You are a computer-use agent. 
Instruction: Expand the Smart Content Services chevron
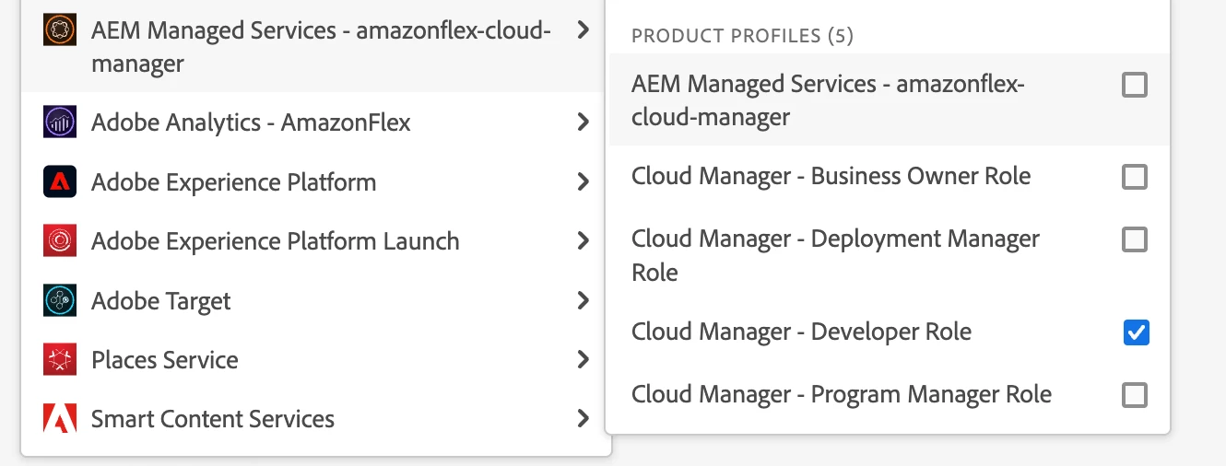583,419
